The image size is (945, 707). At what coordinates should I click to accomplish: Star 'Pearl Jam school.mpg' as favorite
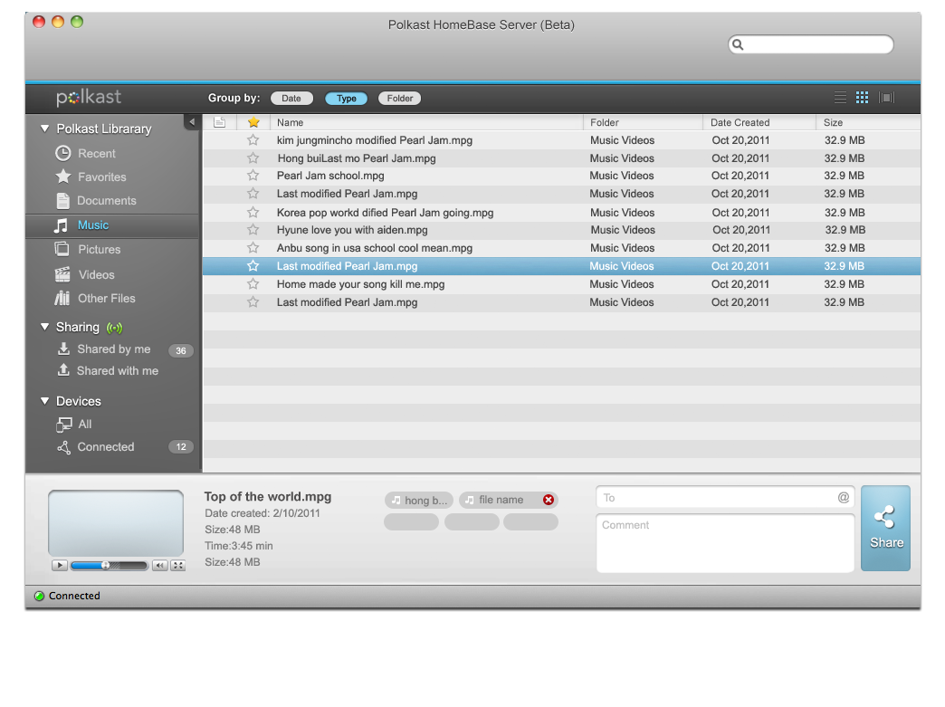[x=253, y=176]
